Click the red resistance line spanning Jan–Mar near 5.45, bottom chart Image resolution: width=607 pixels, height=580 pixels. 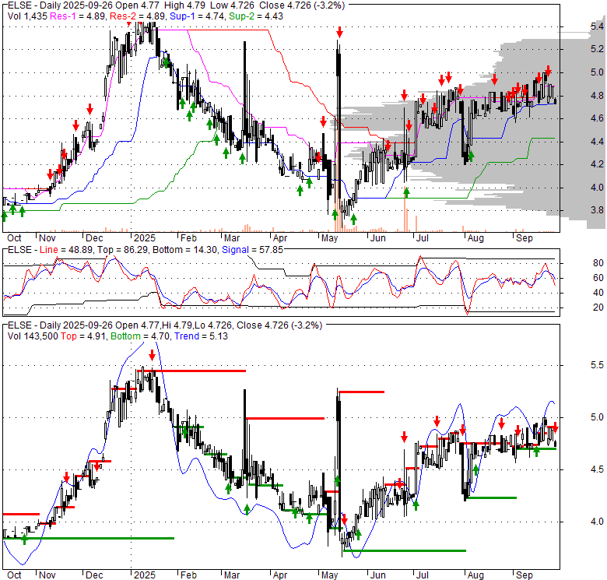[x=191, y=371]
